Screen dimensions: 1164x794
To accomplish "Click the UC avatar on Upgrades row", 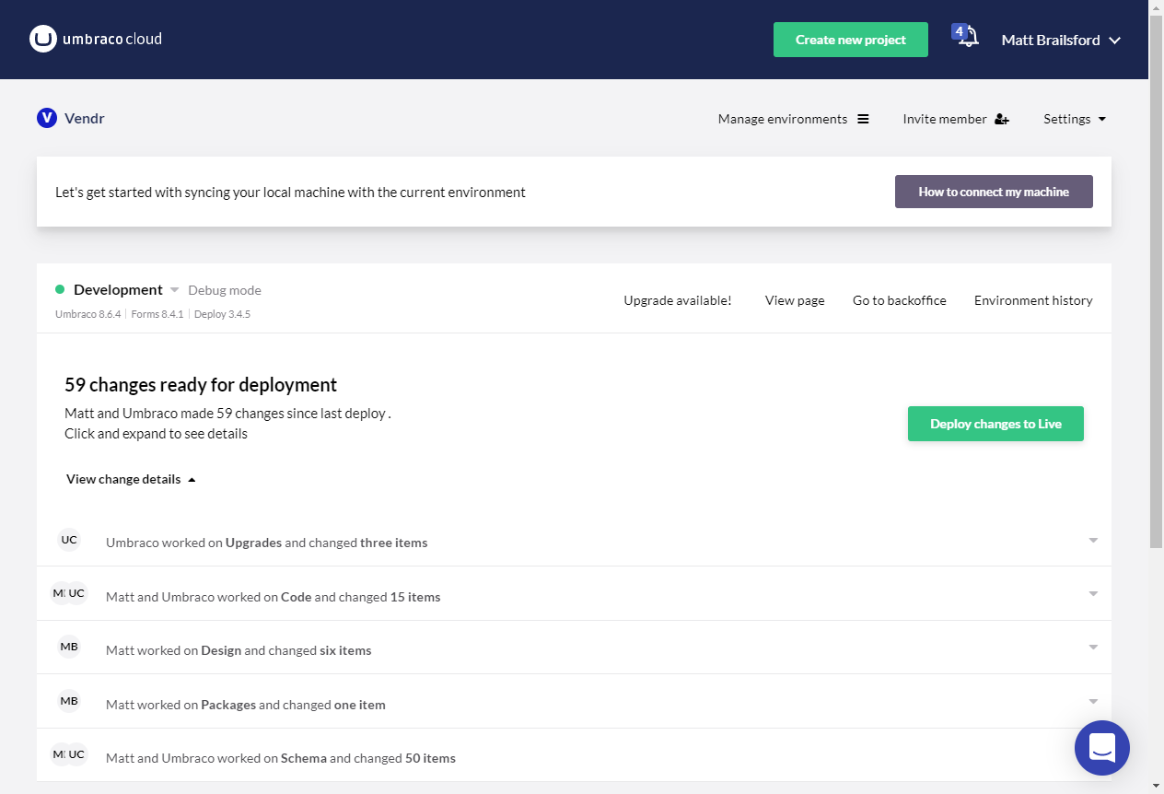I will coord(69,540).
